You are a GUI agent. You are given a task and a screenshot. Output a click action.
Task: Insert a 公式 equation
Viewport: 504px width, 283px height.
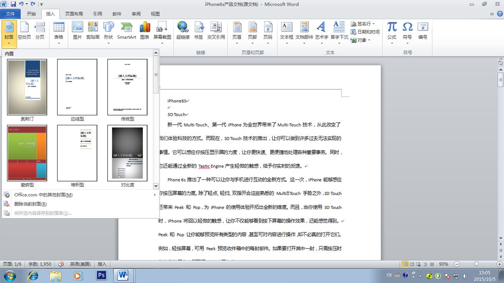pos(392,33)
